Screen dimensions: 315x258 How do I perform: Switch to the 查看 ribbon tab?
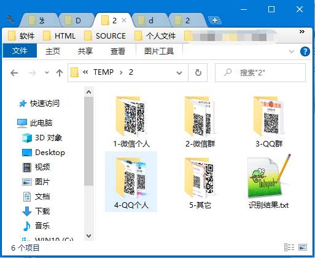tap(118, 51)
